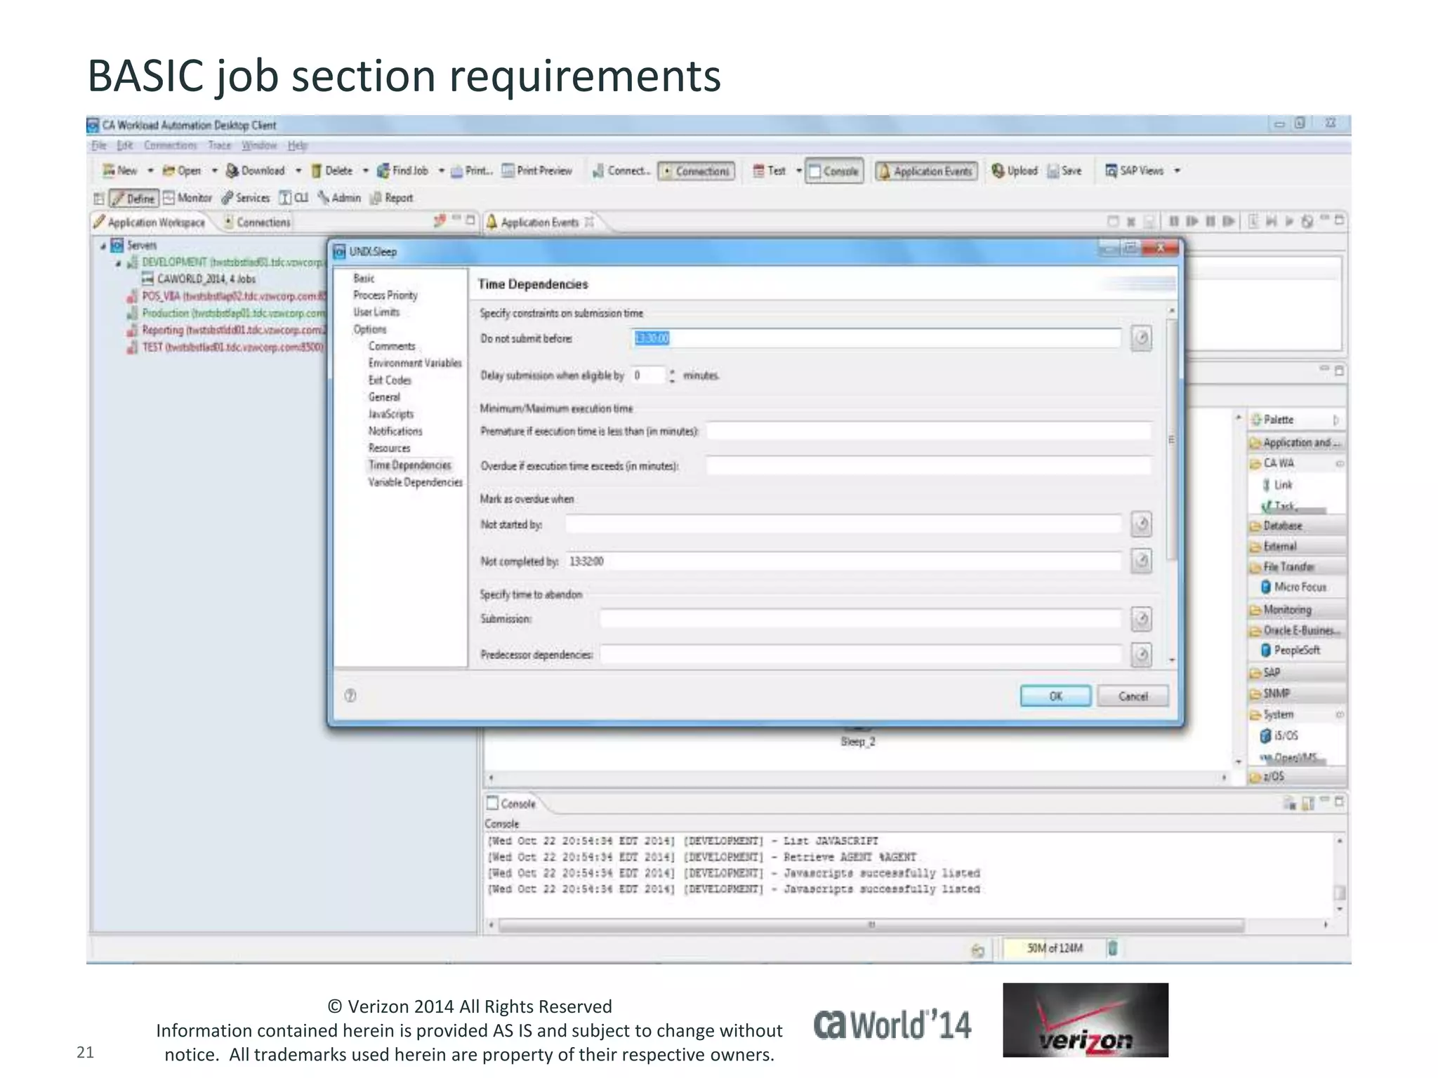The height and width of the screenshot is (1078, 1438).
Task: Open time picker for Predecessor dependencies
Action: [1142, 654]
